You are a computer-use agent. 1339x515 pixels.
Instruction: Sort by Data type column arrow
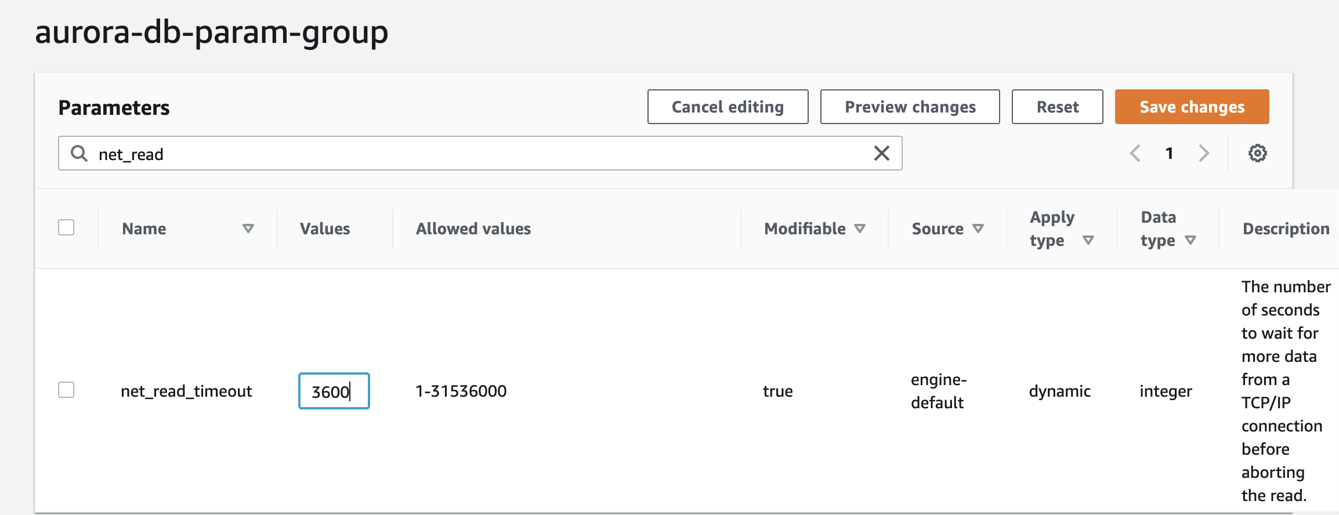(1190, 240)
